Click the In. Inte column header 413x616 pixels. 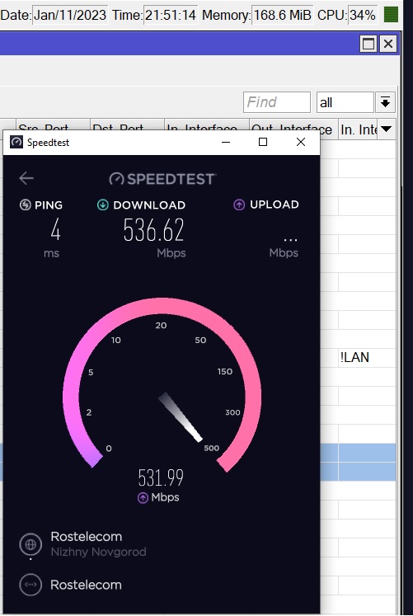pyautogui.click(x=358, y=129)
